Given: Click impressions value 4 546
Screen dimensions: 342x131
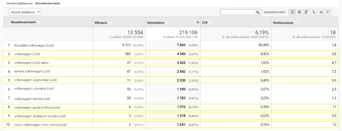Looking at the screenshot, I should coord(180,54).
